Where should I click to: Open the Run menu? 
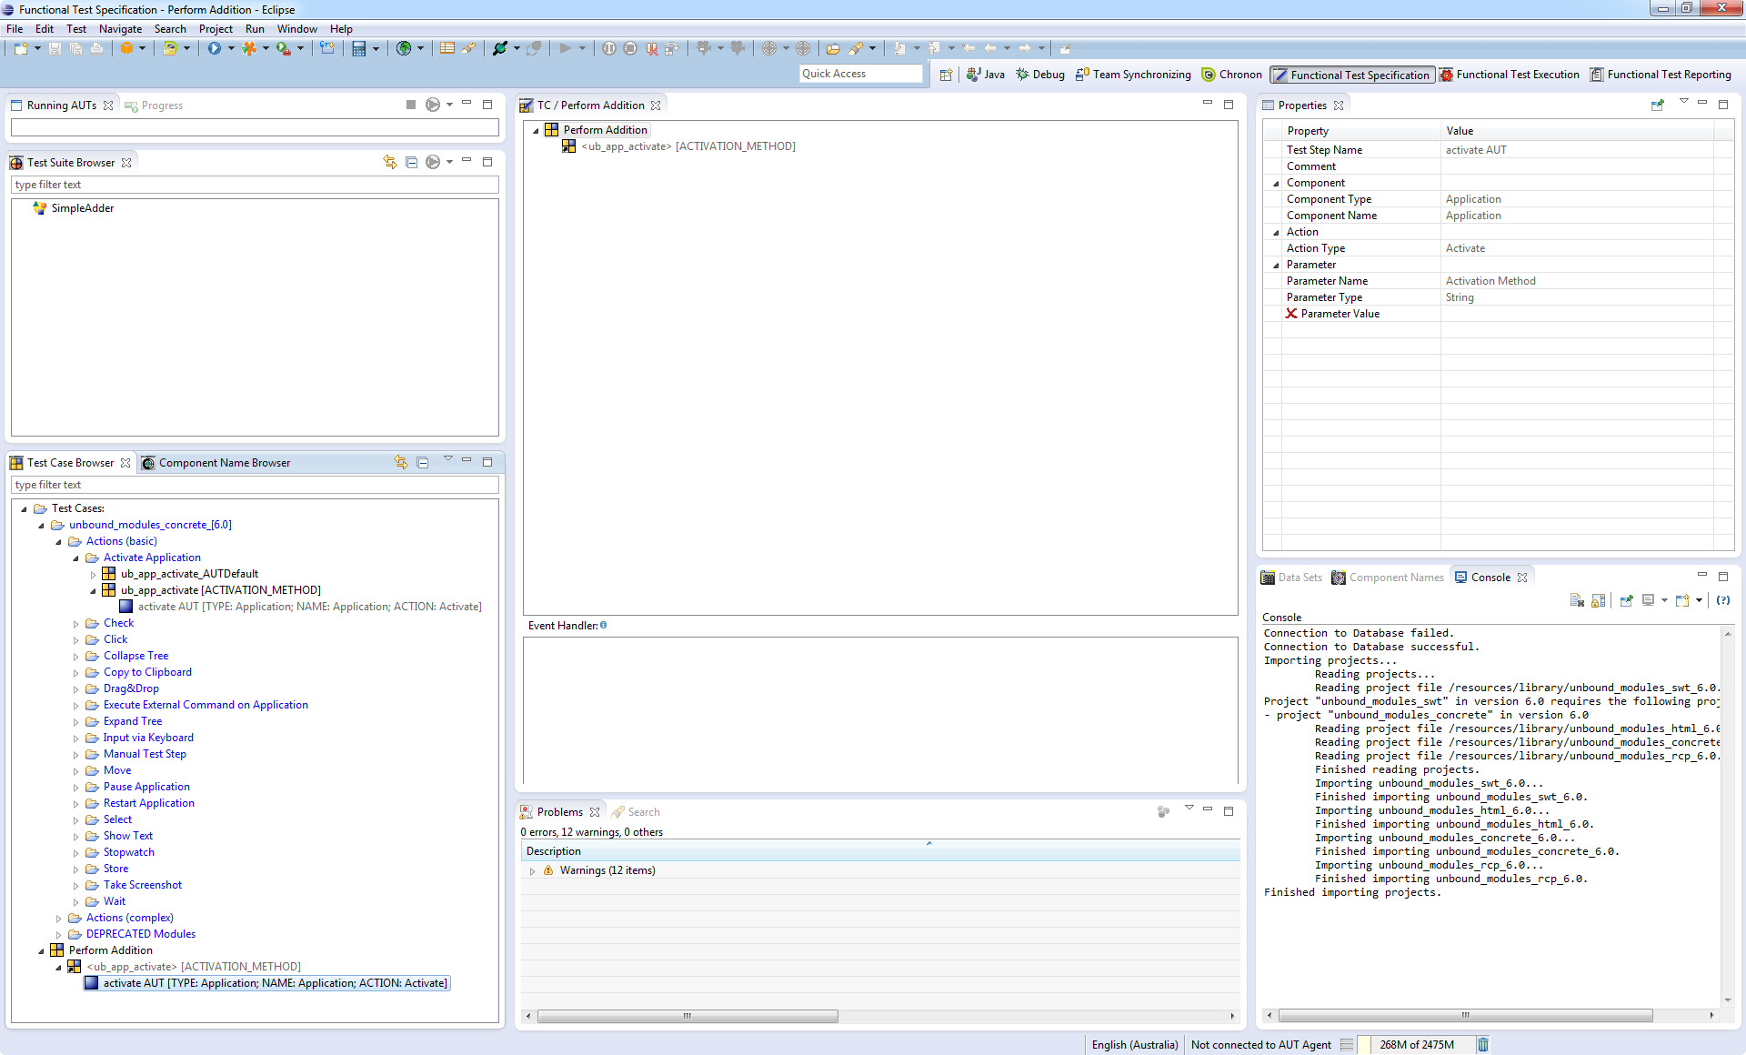pos(255,29)
